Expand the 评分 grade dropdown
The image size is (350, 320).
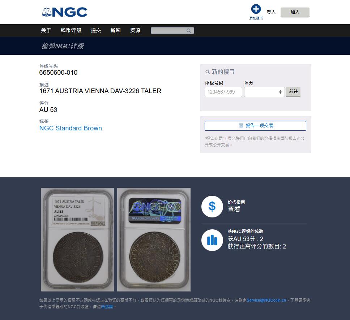264,92
